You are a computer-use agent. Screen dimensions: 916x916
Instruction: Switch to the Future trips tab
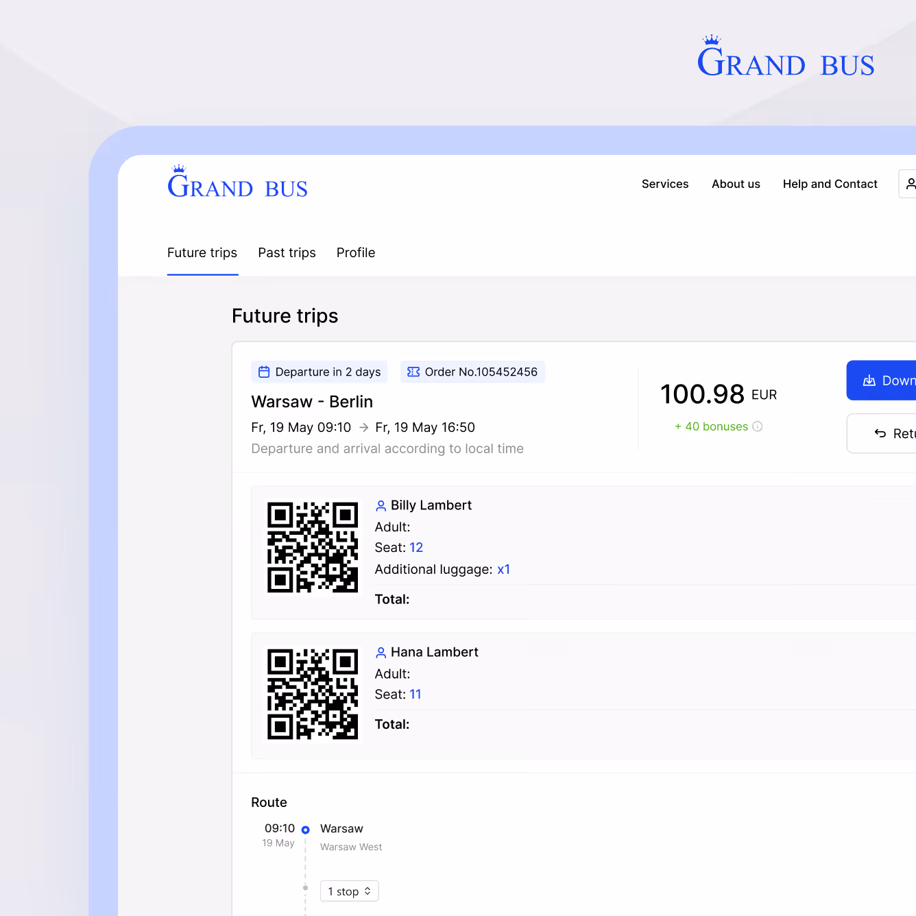[x=202, y=252]
